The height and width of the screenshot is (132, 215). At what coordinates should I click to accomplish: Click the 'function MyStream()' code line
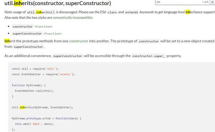pyautogui.click(x=29, y=85)
